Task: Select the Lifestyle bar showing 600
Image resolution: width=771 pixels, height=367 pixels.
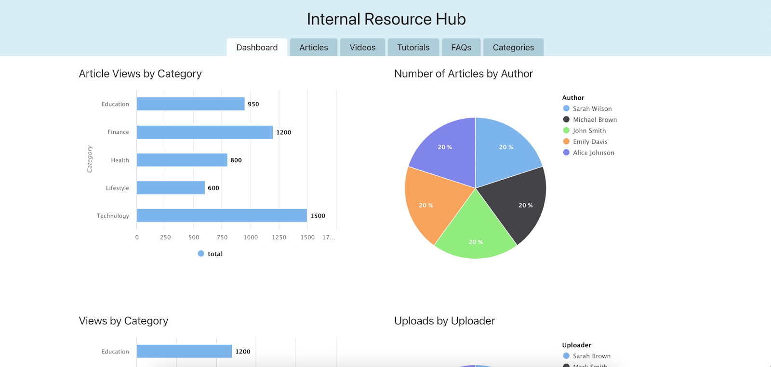Action: 171,188
